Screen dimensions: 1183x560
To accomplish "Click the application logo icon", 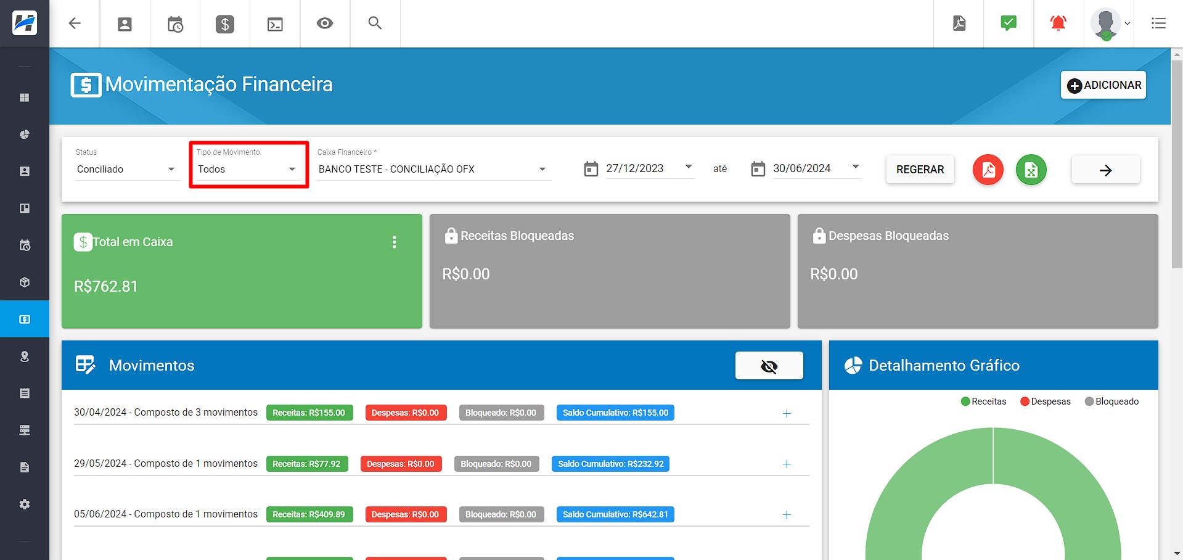I will point(25,23).
